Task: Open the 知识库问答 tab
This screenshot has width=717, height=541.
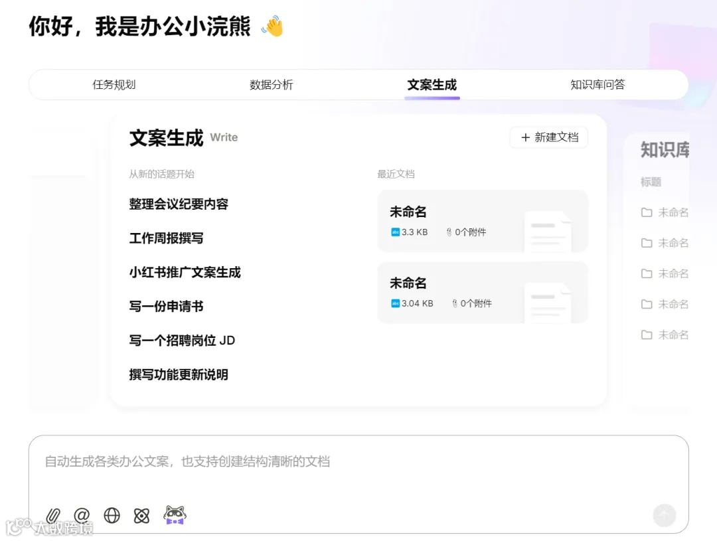Action: tap(597, 84)
